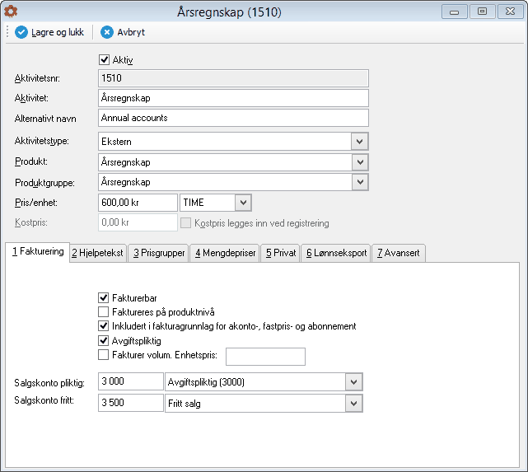
Task: Click the Kostpris field 0,00 kr
Action: point(138,222)
